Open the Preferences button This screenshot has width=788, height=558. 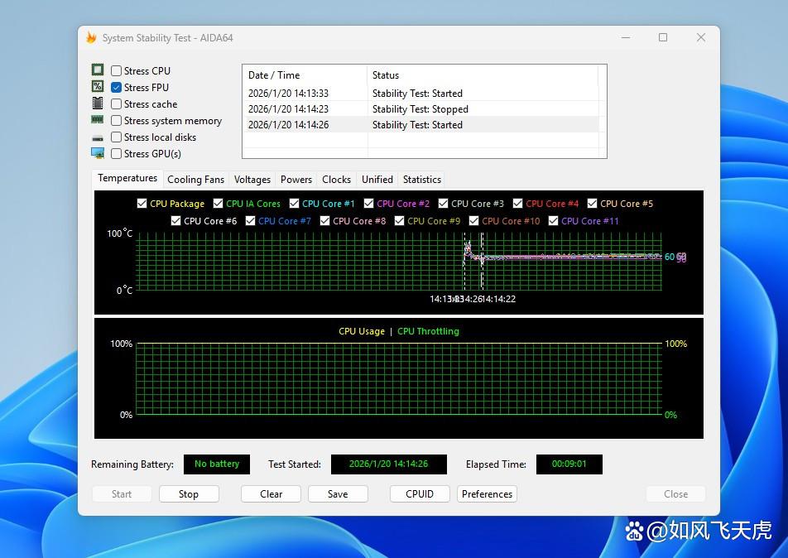(x=487, y=494)
